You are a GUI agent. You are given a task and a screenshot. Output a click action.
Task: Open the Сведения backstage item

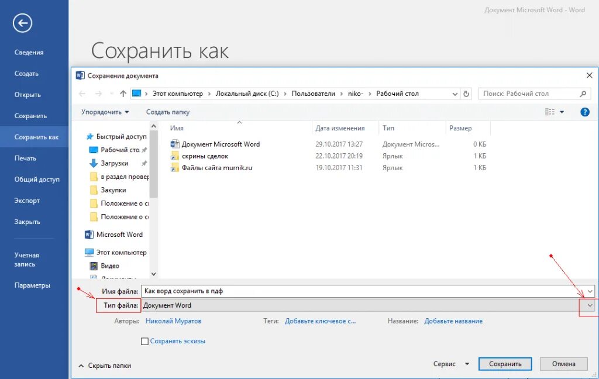point(29,52)
